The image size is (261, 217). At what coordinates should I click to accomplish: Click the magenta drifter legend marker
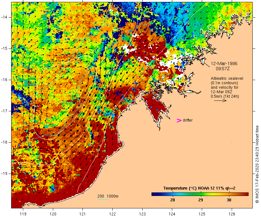pos(179,121)
